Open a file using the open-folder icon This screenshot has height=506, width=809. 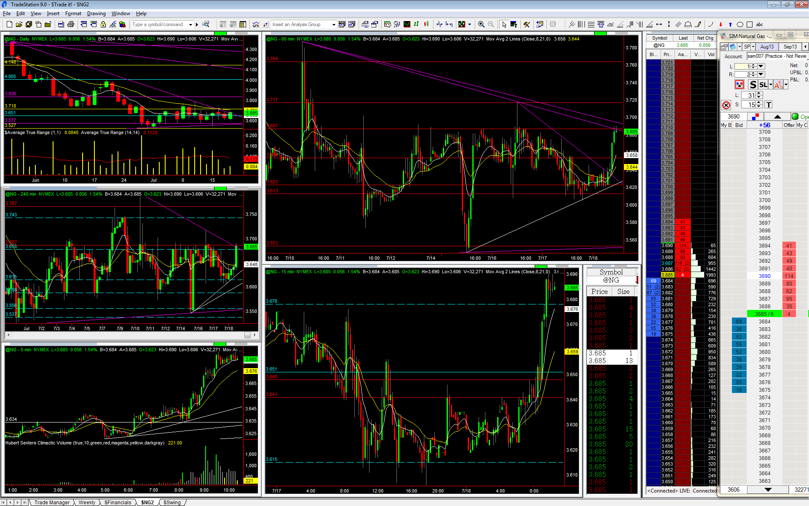pyautogui.click(x=19, y=24)
